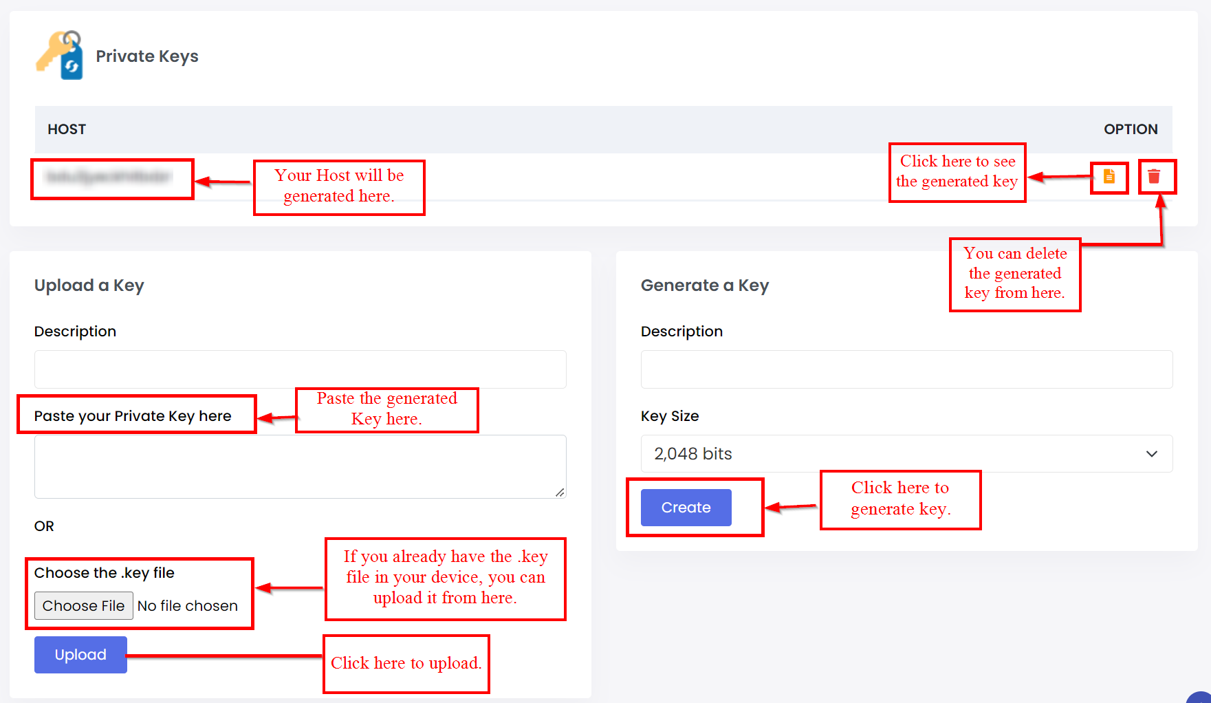Focus Description field under Upload a Key
The width and height of the screenshot is (1211, 703).
point(300,369)
